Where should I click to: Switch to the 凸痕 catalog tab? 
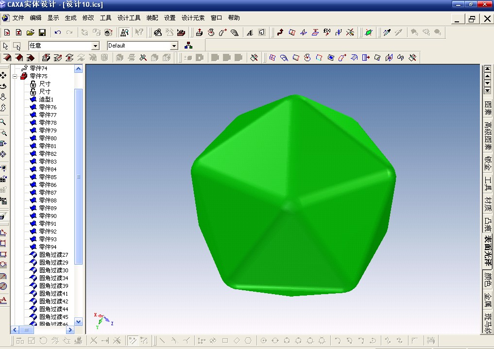click(x=487, y=225)
